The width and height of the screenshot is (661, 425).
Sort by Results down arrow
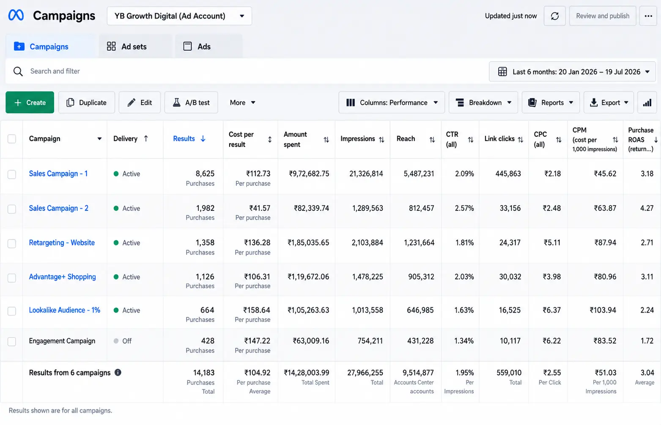pos(203,139)
